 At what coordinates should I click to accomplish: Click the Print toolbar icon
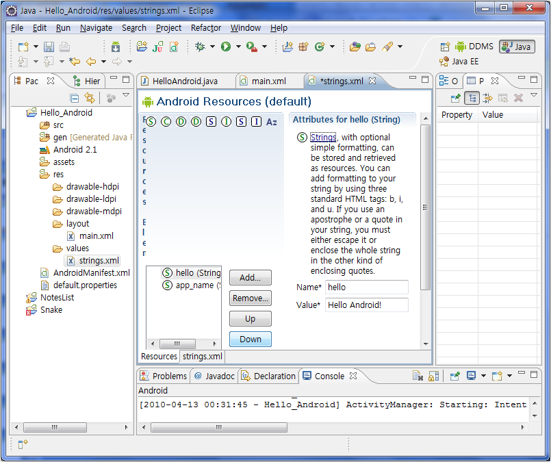tap(64, 47)
